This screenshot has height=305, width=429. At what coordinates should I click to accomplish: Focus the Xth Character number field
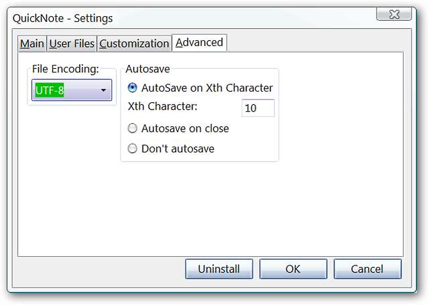pyautogui.click(x=257, y=108)
